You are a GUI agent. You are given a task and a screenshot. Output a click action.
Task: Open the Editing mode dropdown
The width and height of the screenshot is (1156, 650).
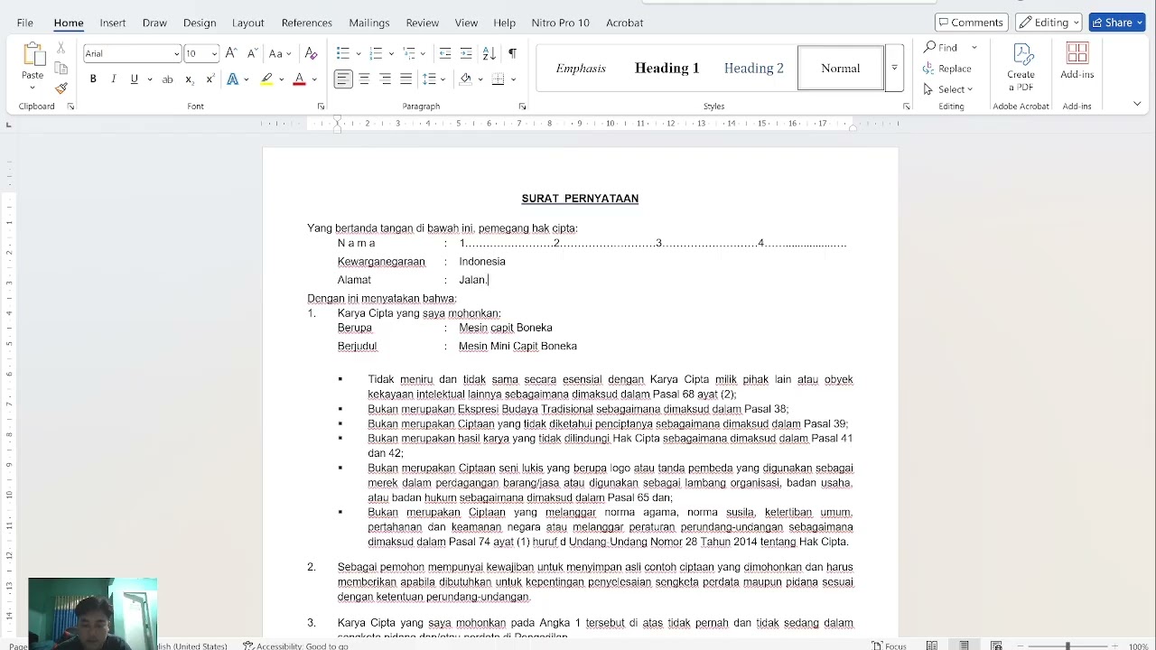[x=1049, y=23]
